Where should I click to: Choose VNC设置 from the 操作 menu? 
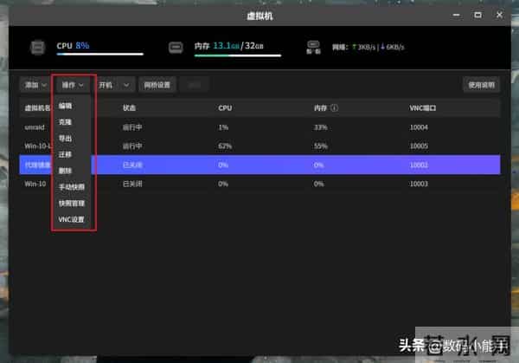71,219
